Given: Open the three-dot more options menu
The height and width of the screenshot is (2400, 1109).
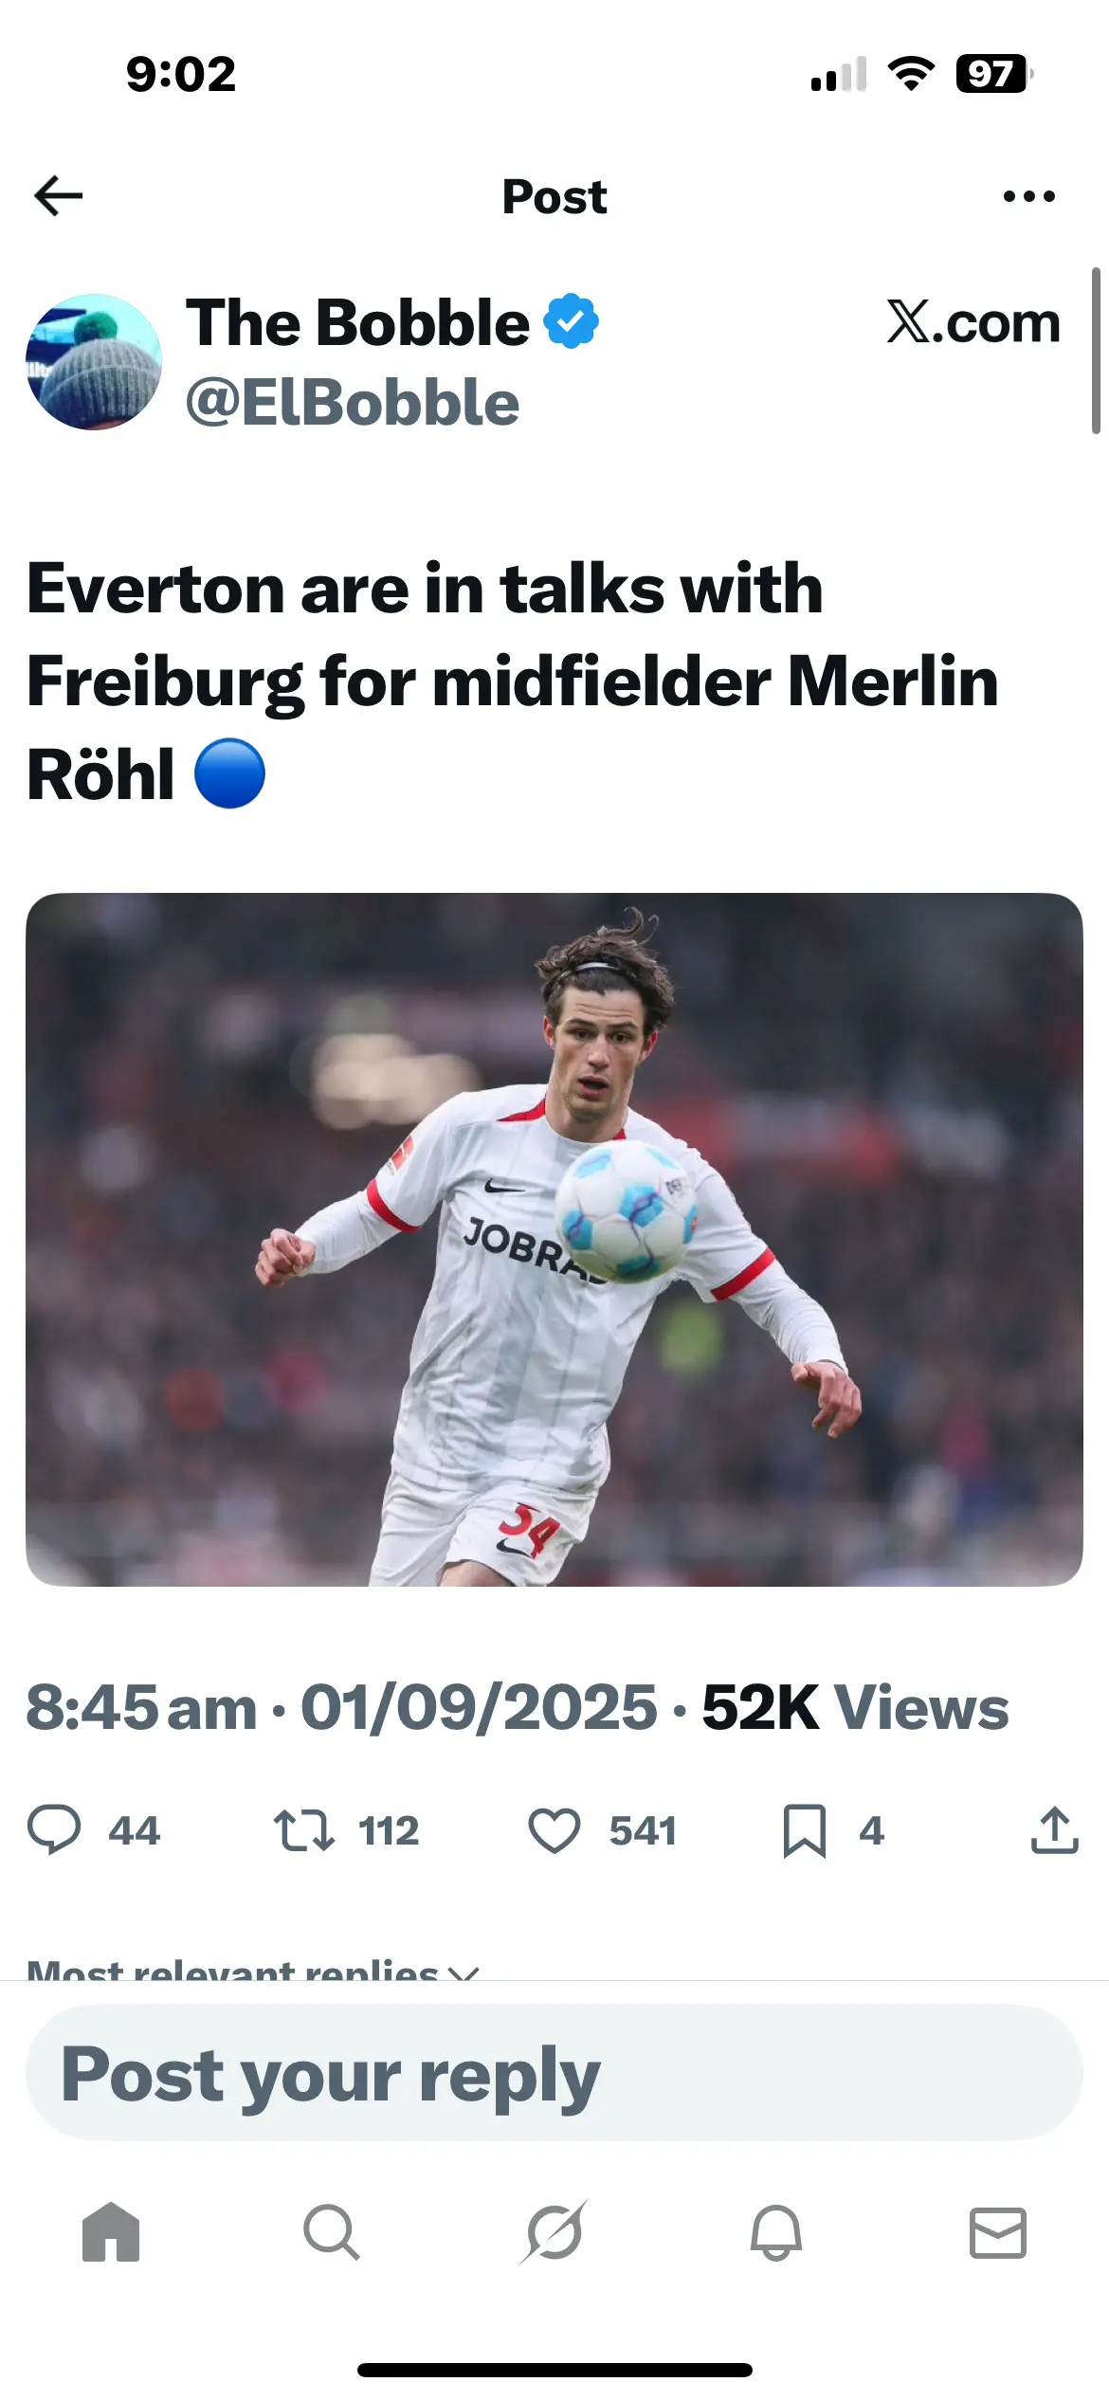Looking at the screenshot, I should [x=1028, y=196].
